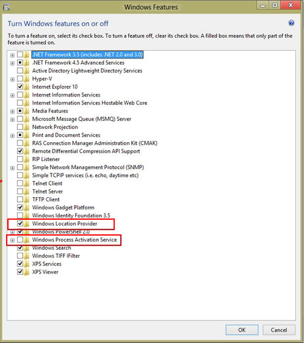
Task: Minimize the Windows Features window
Action: [x=263, y=5]
